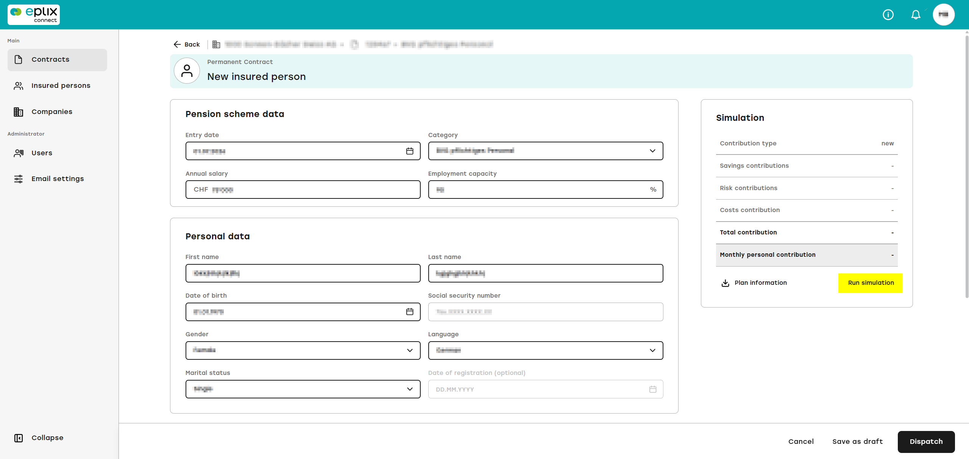
Task: Click the Plan information download icon
Action: click(725, 283)
